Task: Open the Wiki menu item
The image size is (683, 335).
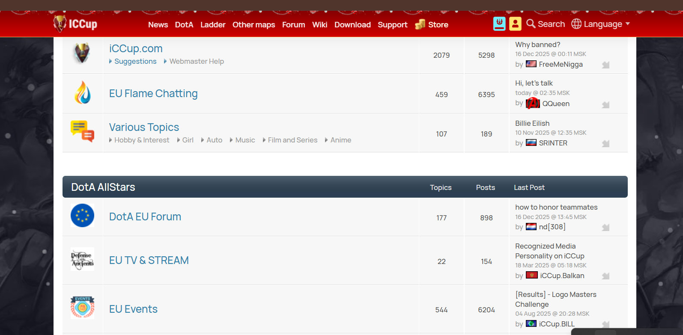Action: [x=319, y=25]
